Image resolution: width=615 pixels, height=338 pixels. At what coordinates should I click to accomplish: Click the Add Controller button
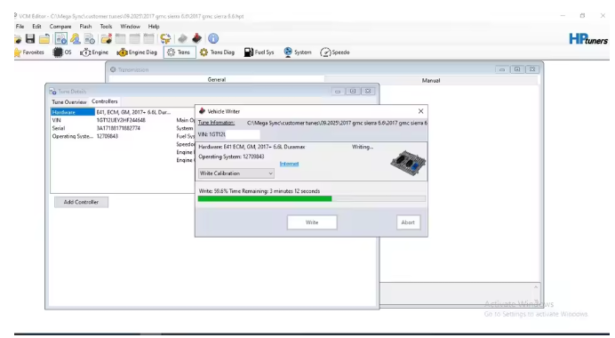81,202
